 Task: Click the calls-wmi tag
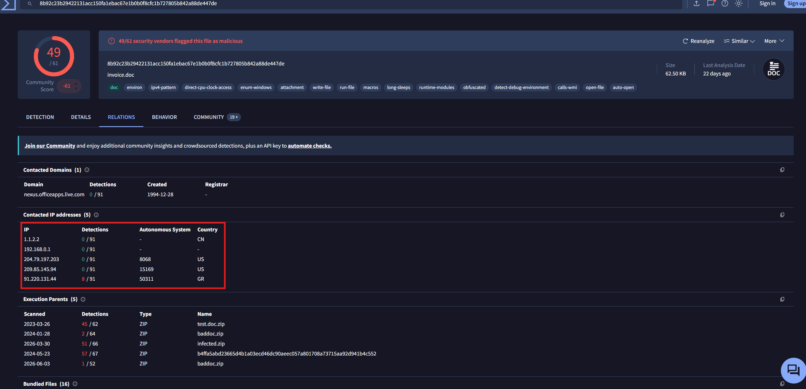coord(567,87)
